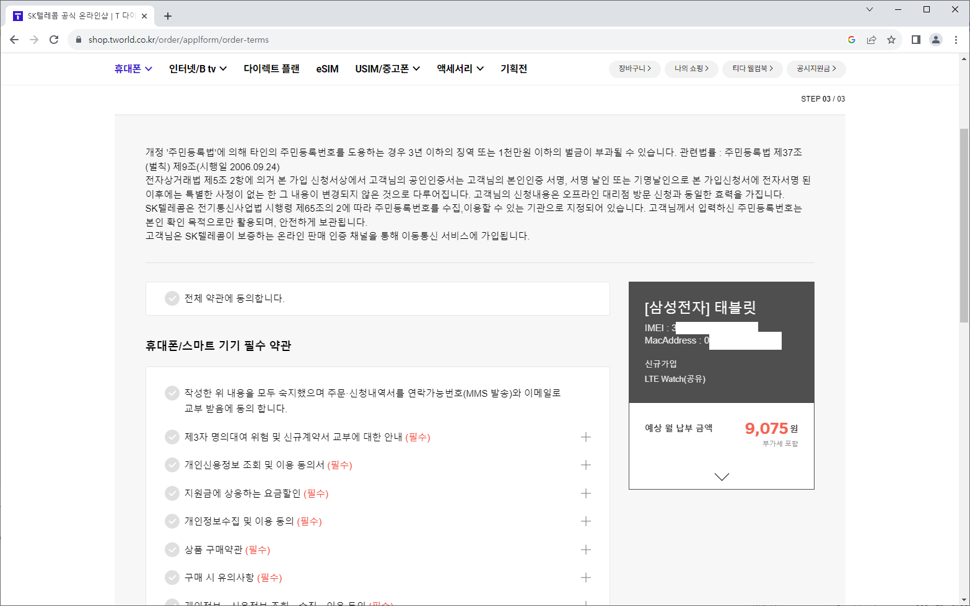970x606 pixels.
Task: View site security lock information
Action: [78, 40]
